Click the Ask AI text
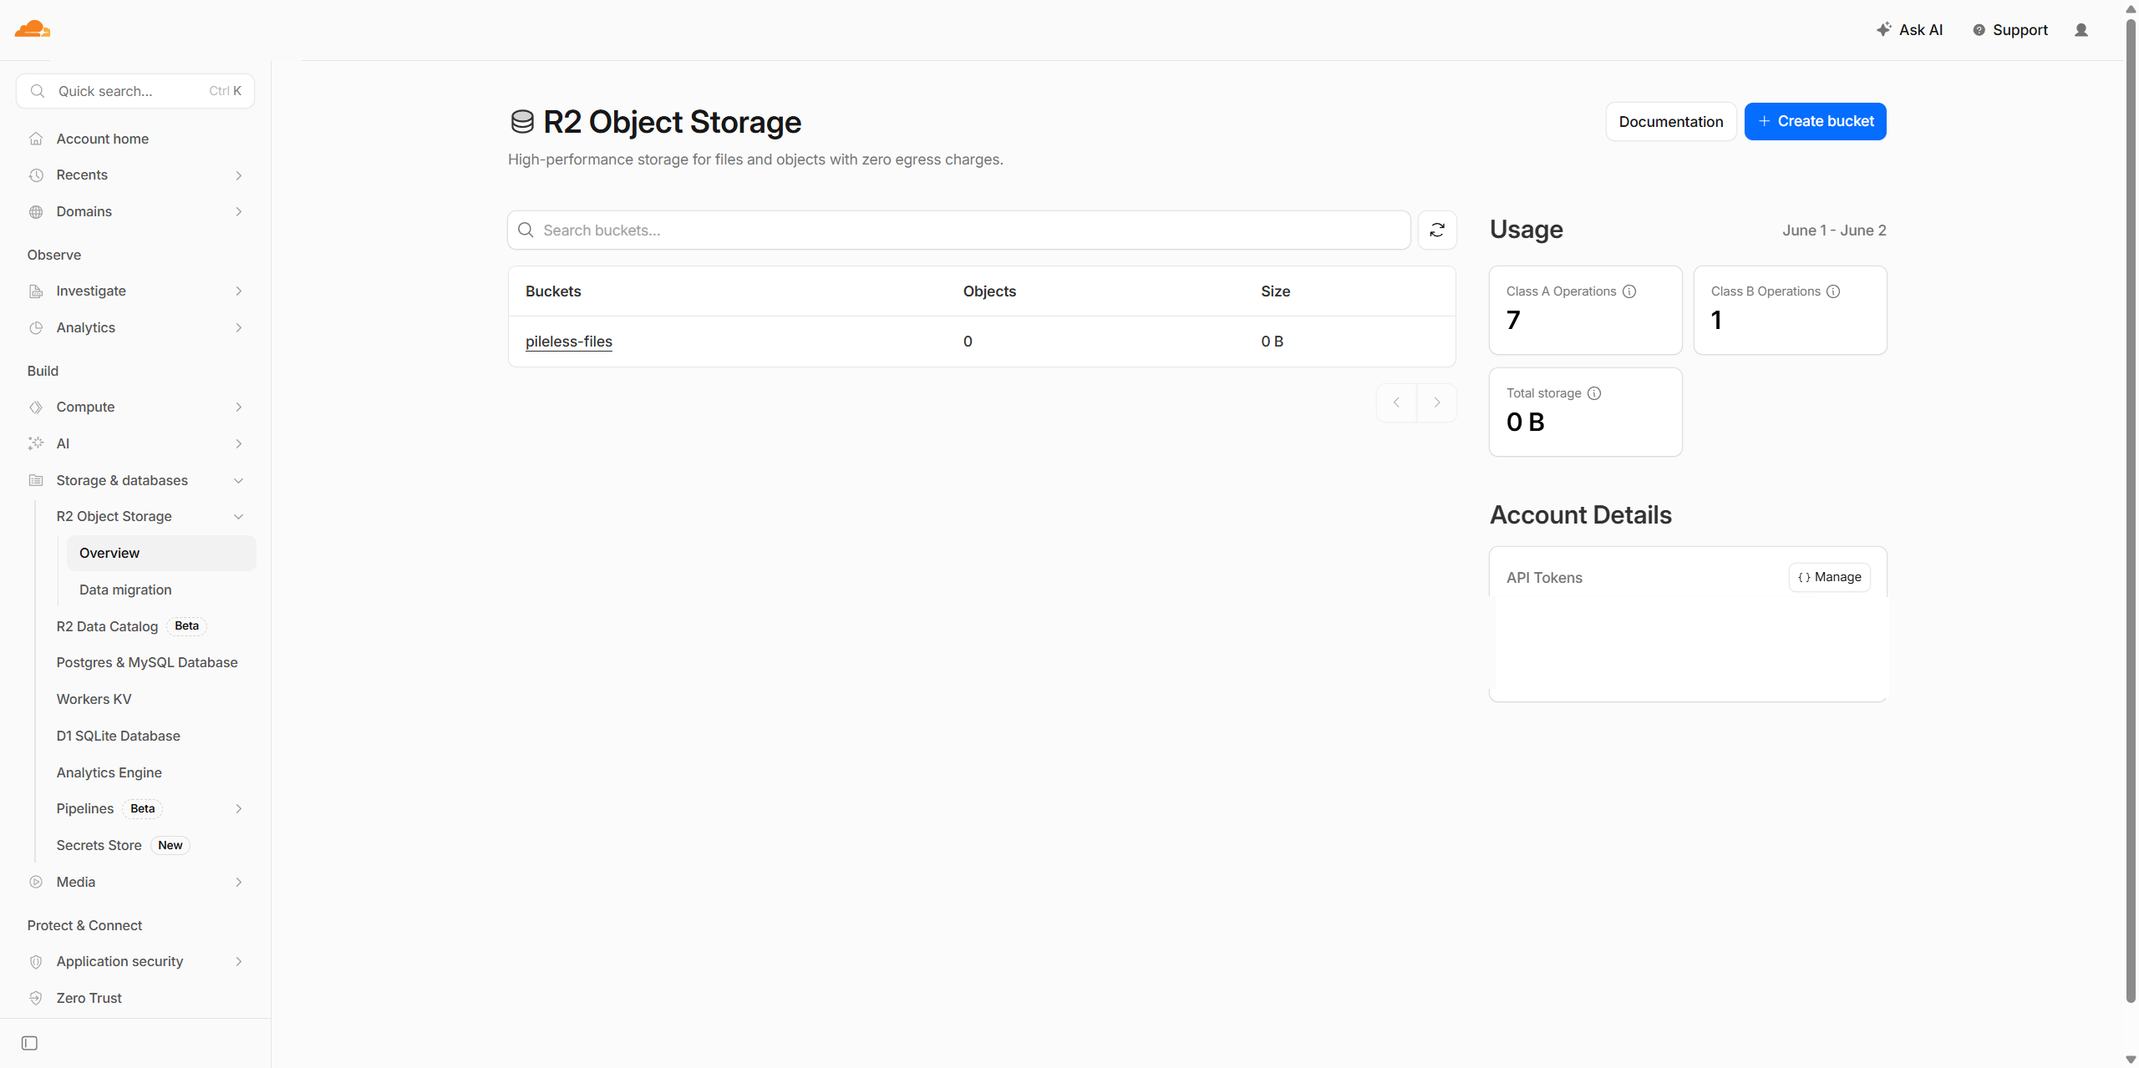Viewport: 2139px width, 1068px height. 1921,30
